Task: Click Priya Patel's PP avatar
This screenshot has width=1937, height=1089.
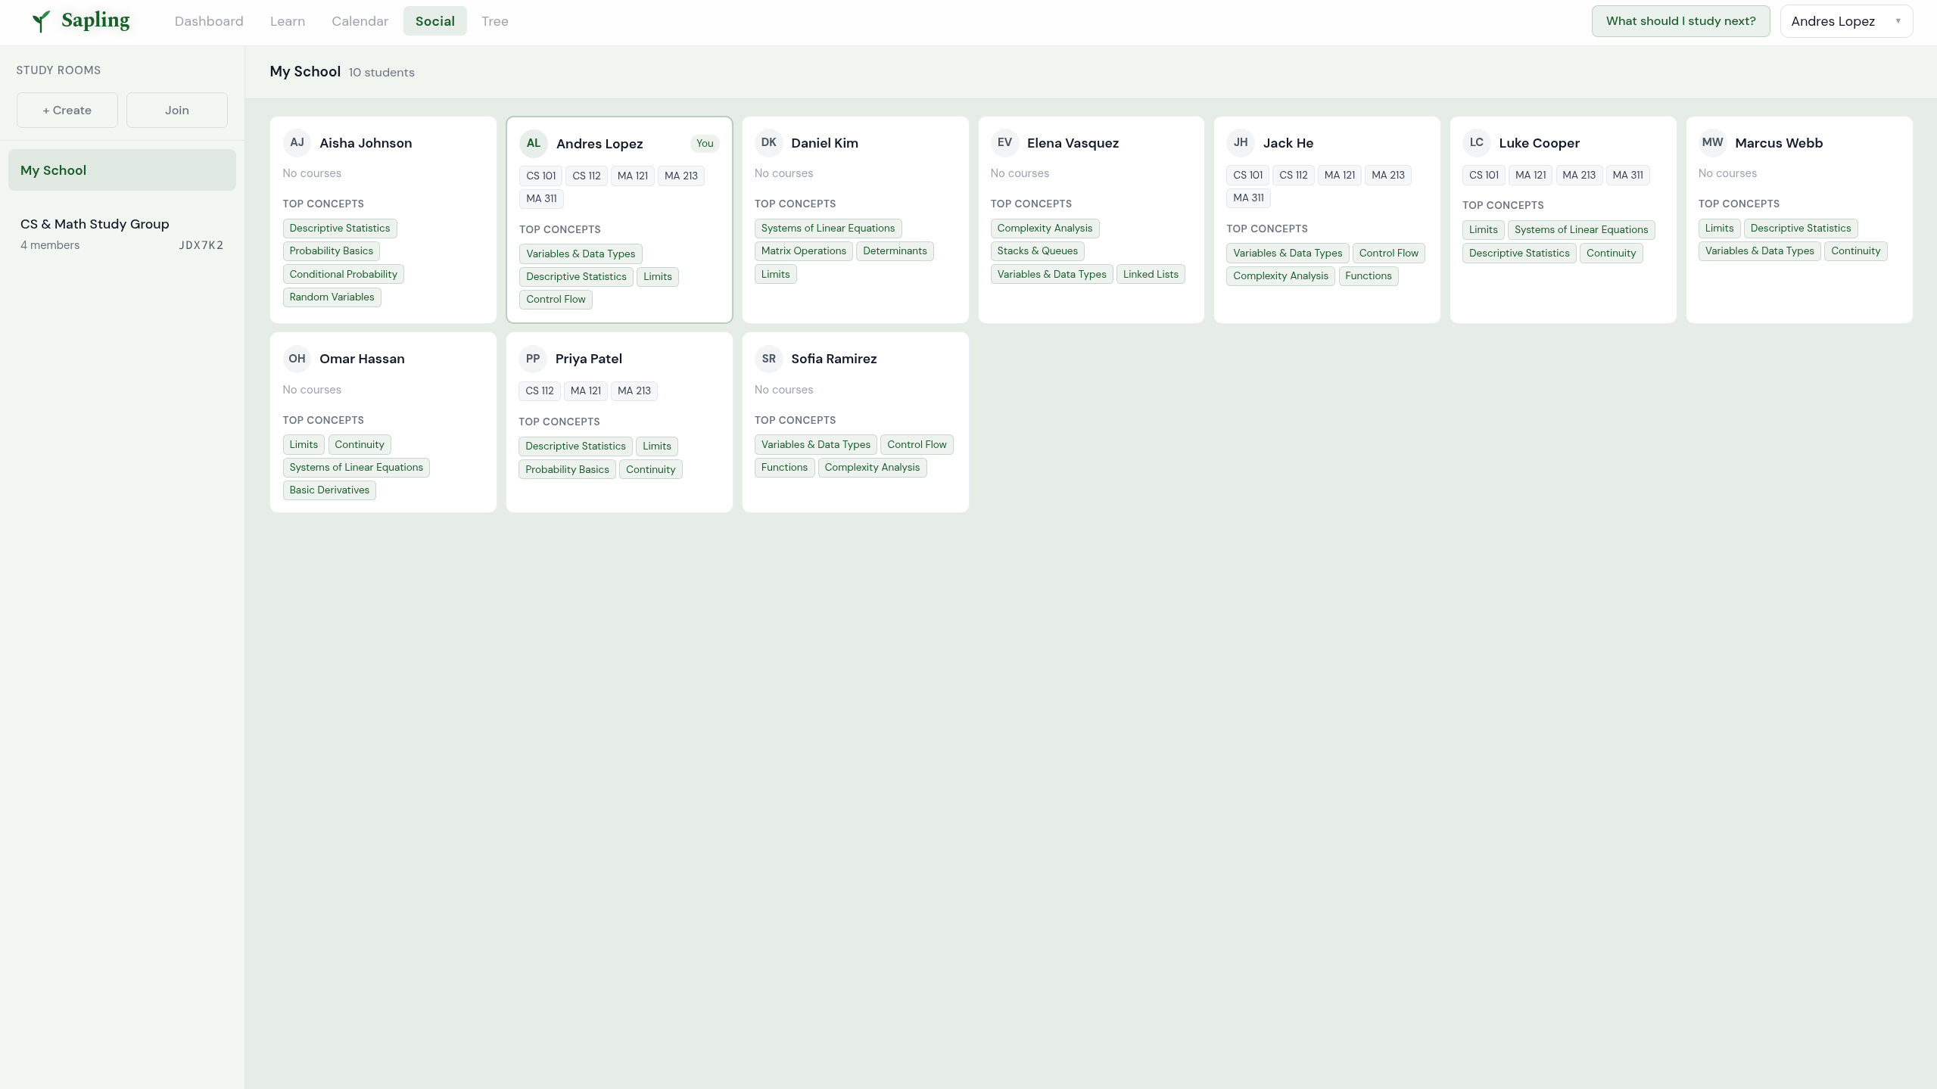Action: 532,359
